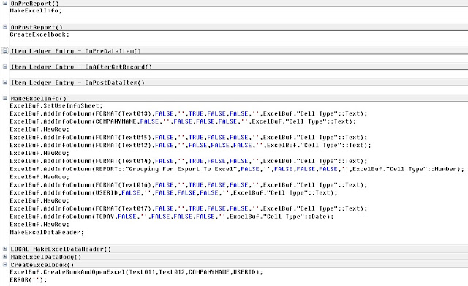Image resolution: width=468 pixels, height=286 pixels.
Task: Click the MakeExcelInfo() header text
Action: [39, 99]
